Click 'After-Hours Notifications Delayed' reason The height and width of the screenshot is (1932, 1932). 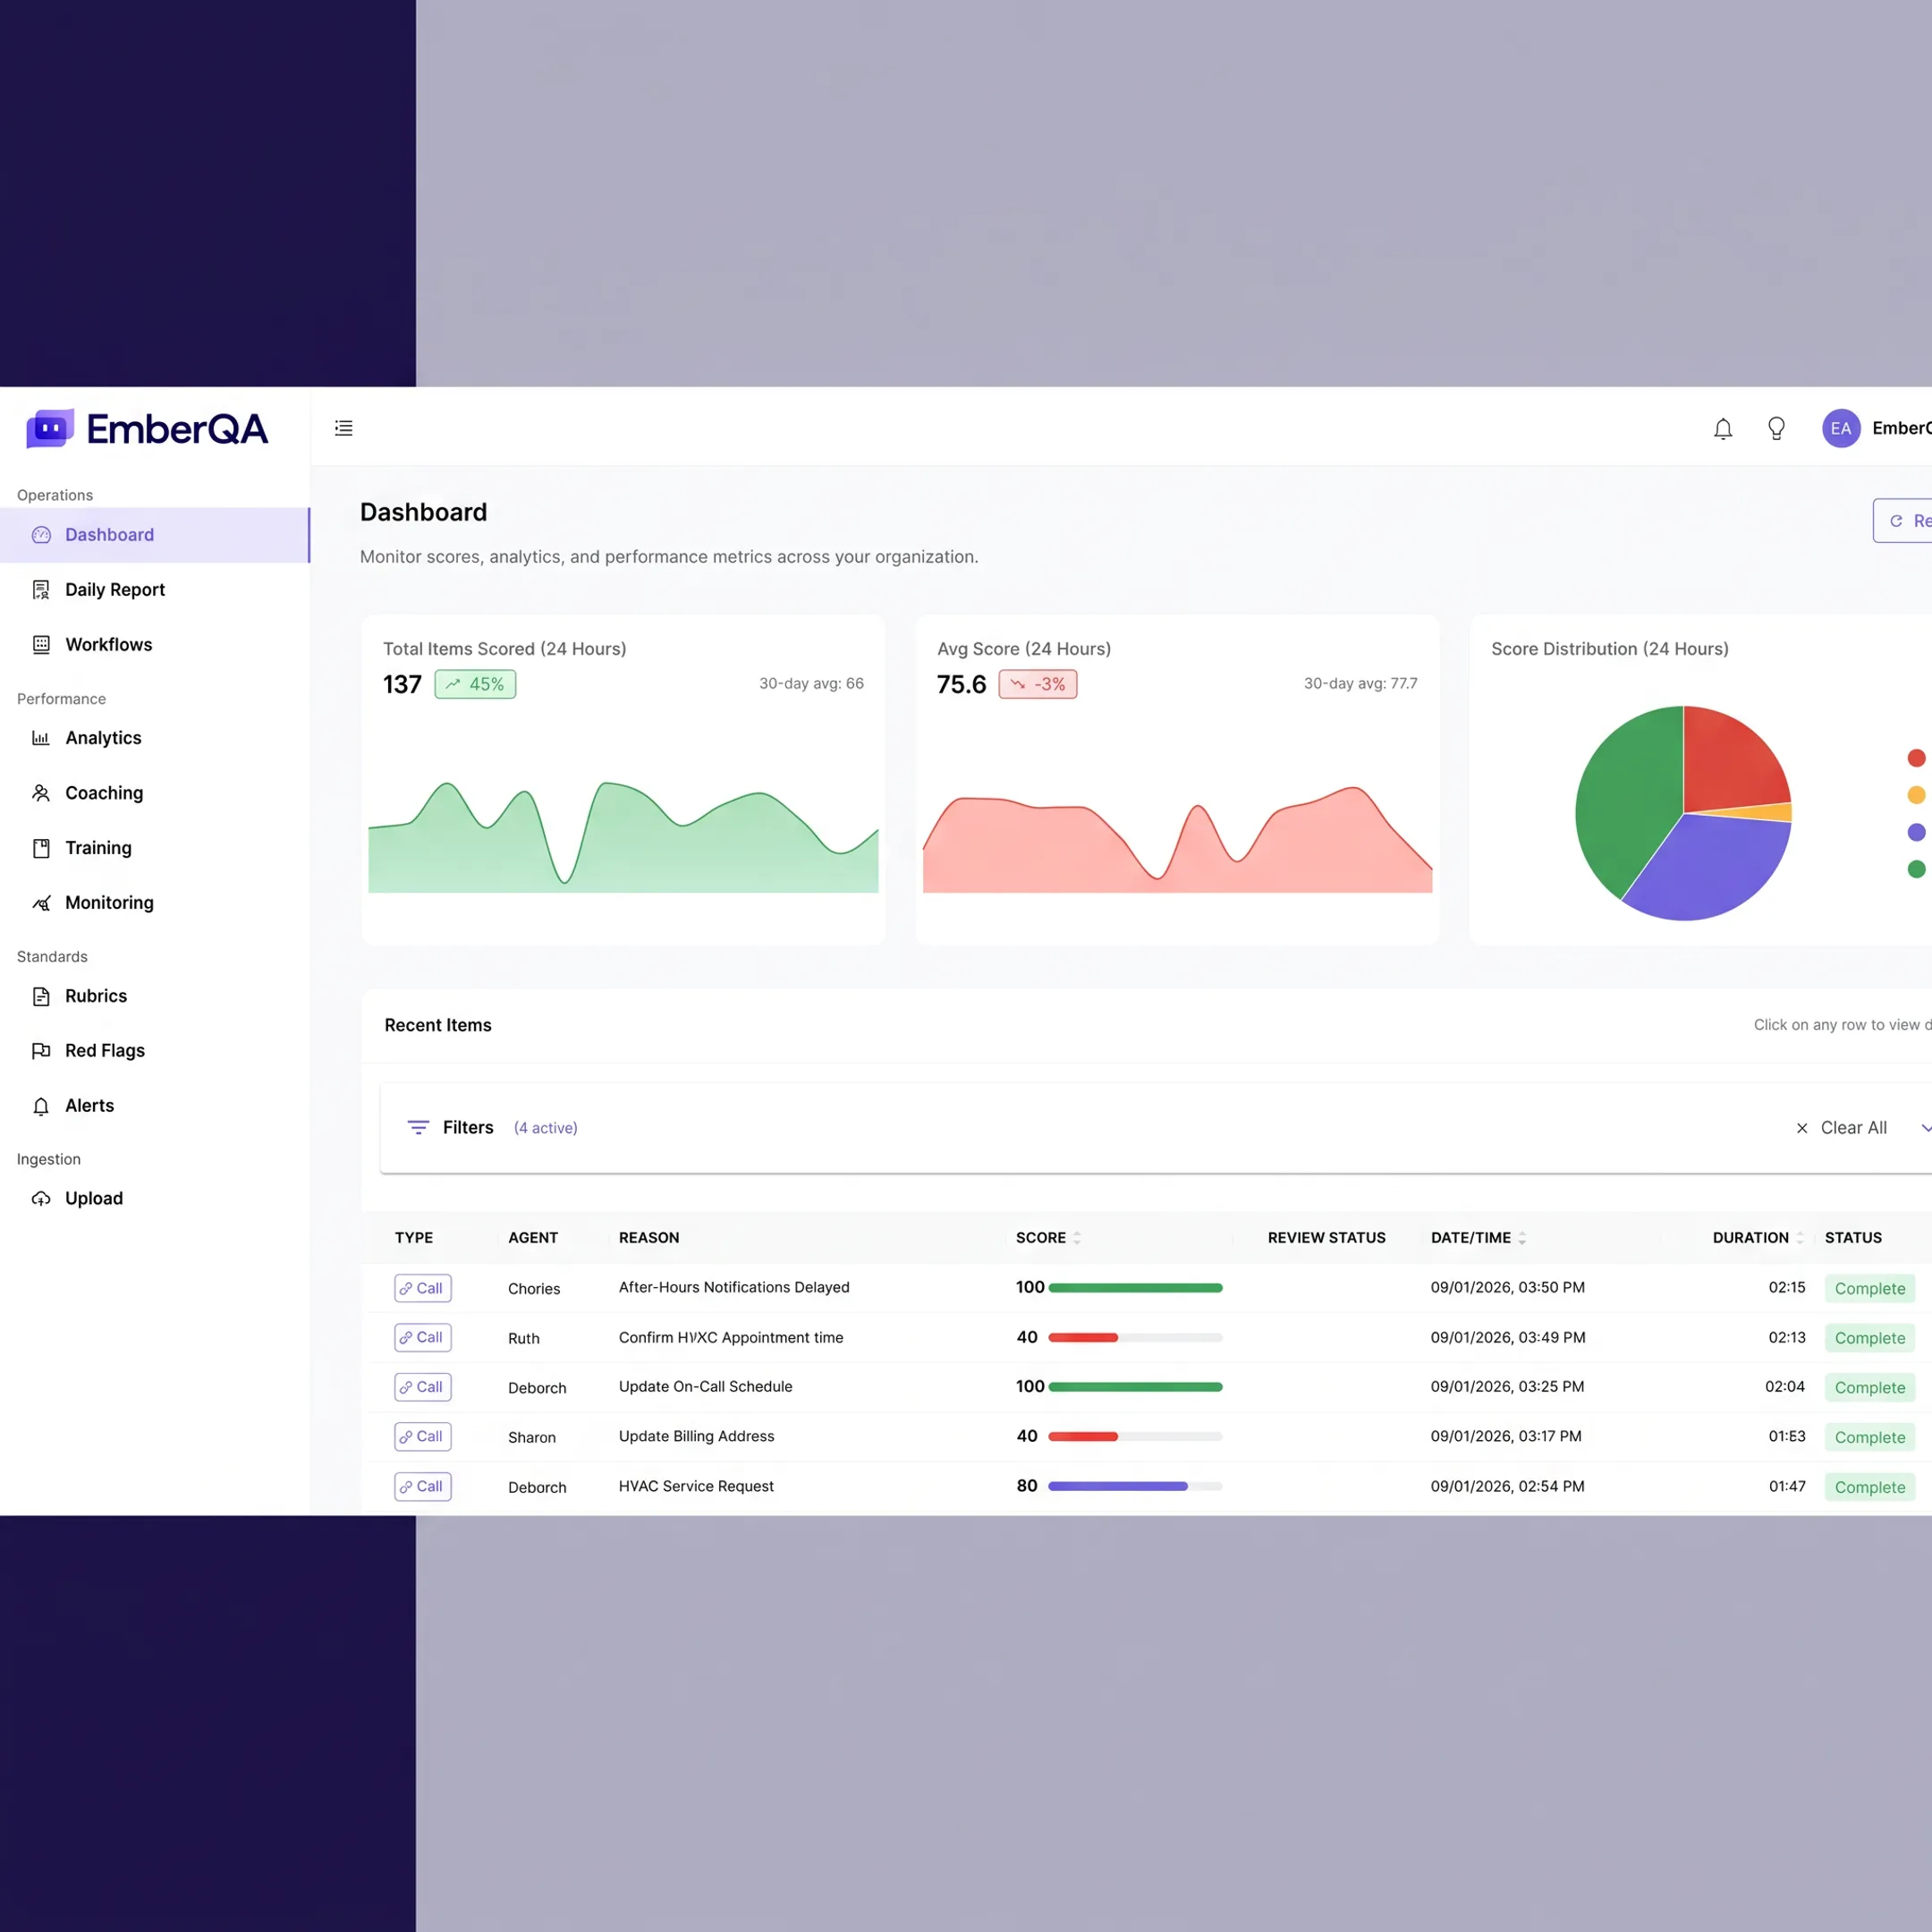click(734, 1287)
